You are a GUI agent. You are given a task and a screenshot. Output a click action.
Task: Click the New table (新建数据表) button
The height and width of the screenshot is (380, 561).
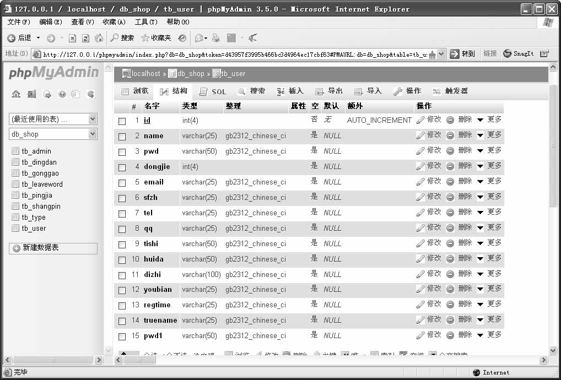click(x=53, y=248)
